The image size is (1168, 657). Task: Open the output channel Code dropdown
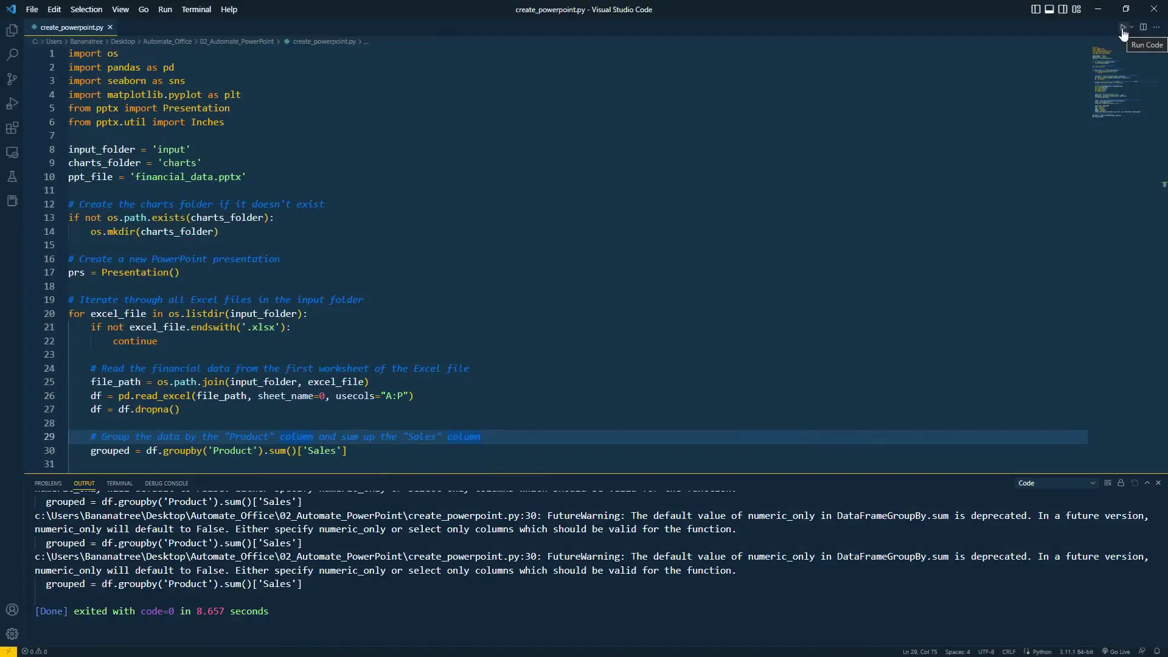1057,483
